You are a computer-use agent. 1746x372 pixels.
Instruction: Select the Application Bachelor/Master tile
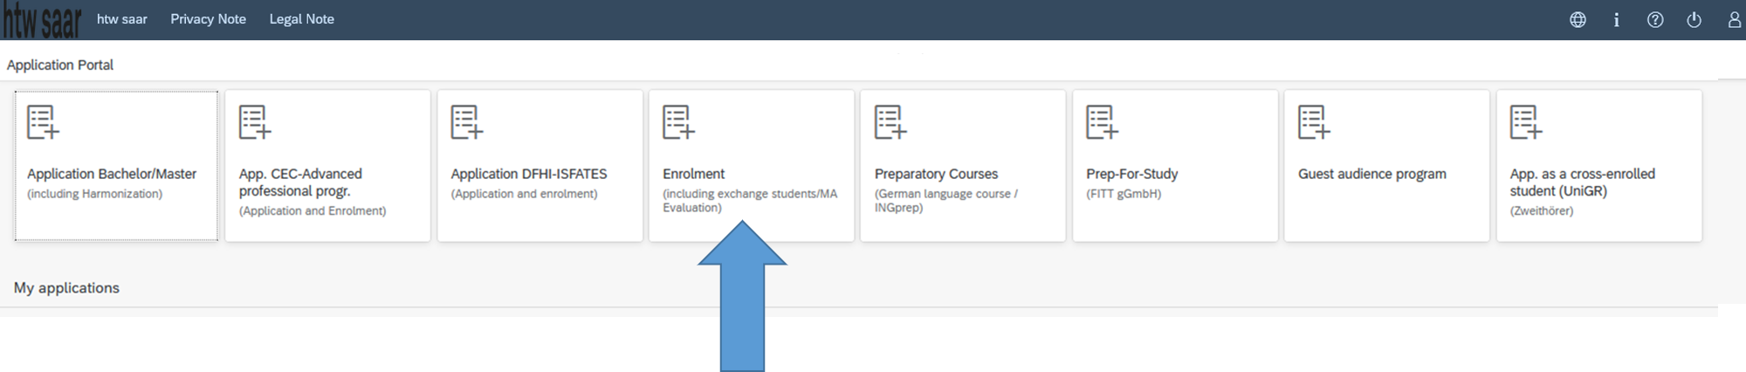point(116,166)
